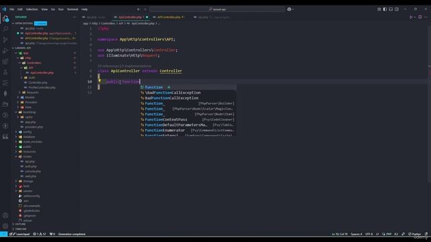Open web.php under routes

(x=30, y=176)
